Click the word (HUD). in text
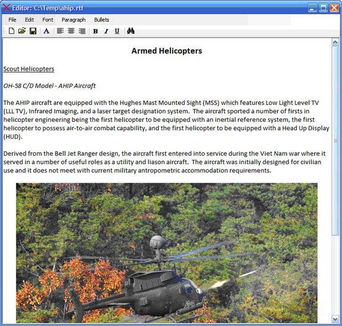Screen dimensions: 342x326 click(13, 137)
